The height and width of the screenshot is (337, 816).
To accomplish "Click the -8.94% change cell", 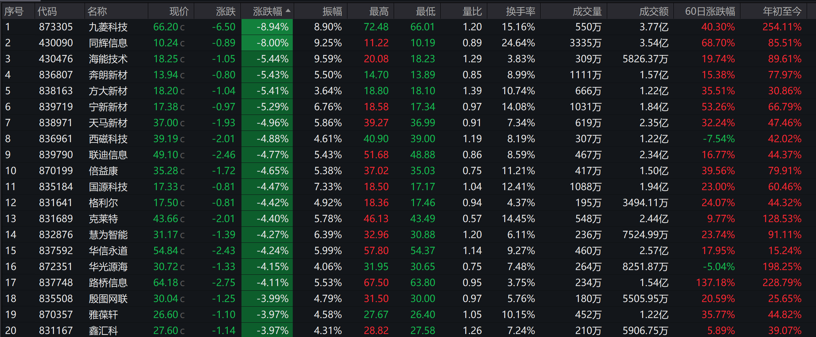I will (267, 27).
